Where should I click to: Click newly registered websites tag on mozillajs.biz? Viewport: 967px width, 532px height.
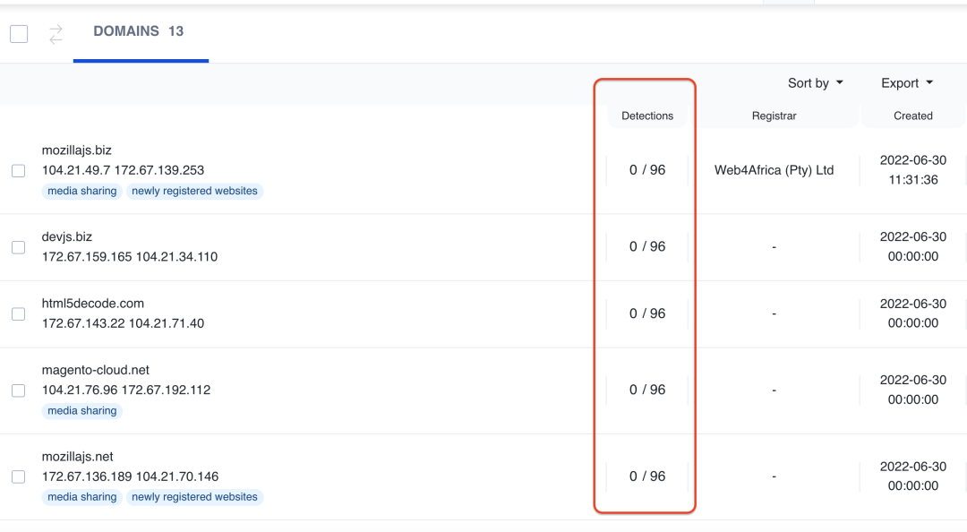[194, 191]
